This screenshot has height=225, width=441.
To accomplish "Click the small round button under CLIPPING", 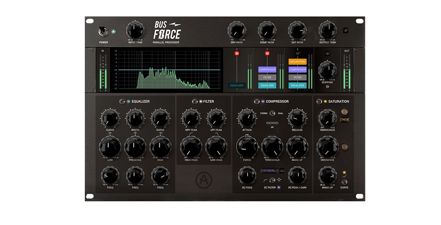I will point(327,87).
